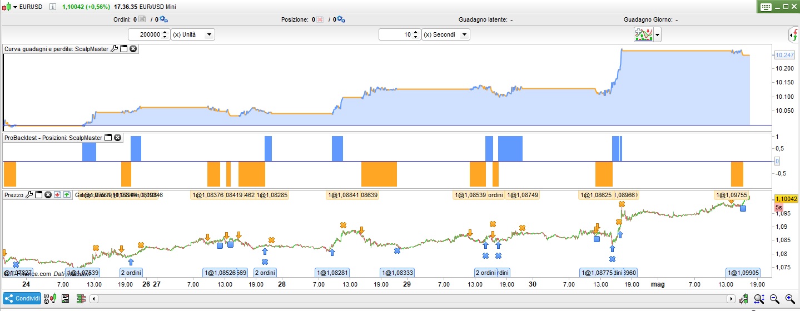Click the keyboard icon in title bar
This screenshot has height=311, width=800.
pyautogui.click(x=766, y=7)
